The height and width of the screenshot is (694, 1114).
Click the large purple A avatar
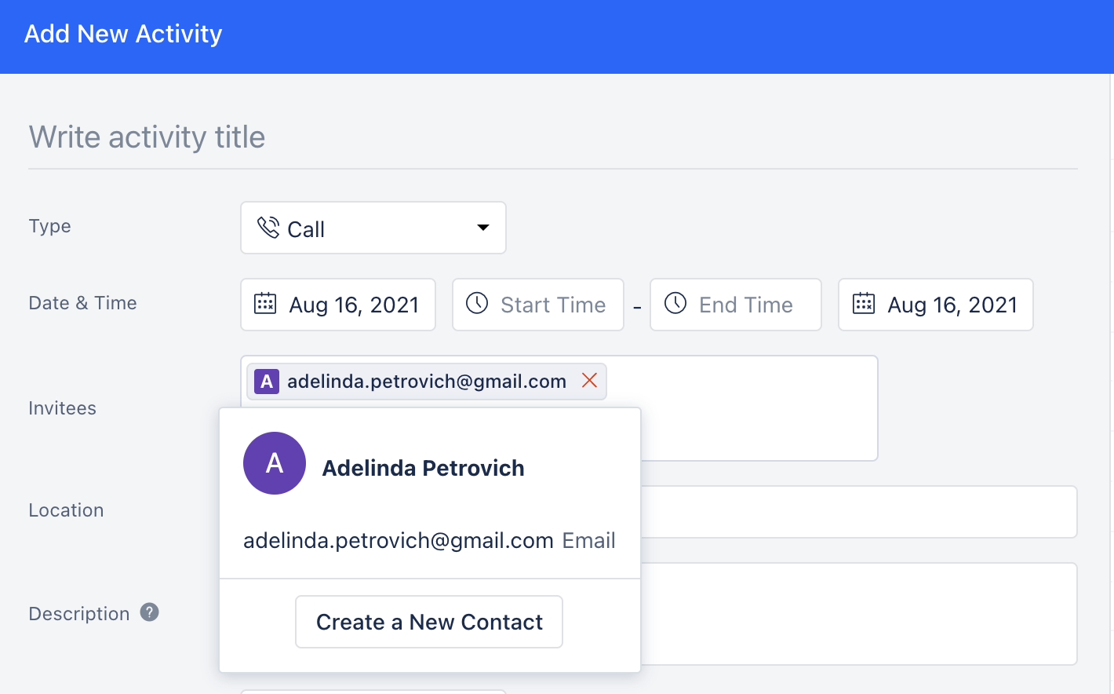pos(275,463)
